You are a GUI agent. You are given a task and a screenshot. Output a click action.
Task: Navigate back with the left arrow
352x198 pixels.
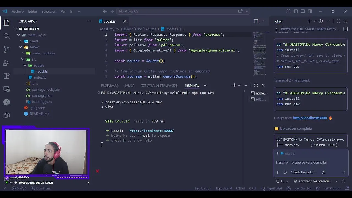tap(105, 11)
